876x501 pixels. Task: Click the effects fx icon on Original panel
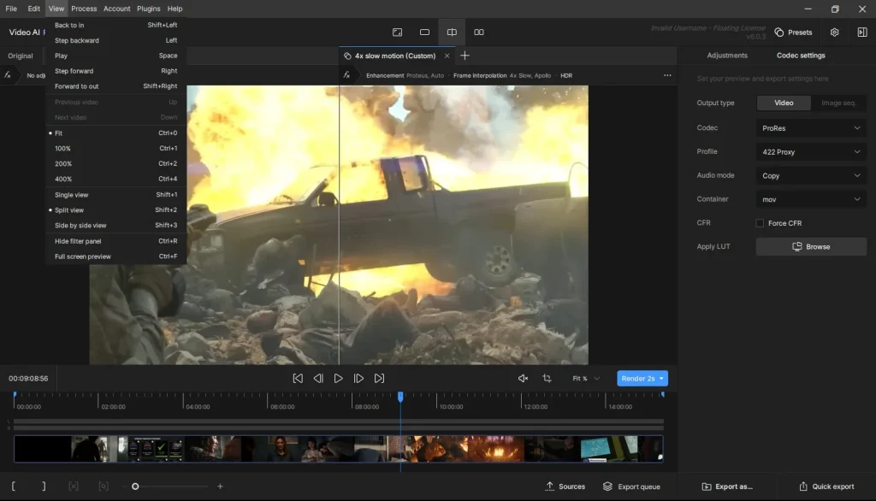pos(8,75)
